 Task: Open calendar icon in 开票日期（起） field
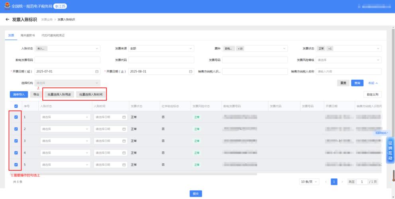[x=97, y=72]
